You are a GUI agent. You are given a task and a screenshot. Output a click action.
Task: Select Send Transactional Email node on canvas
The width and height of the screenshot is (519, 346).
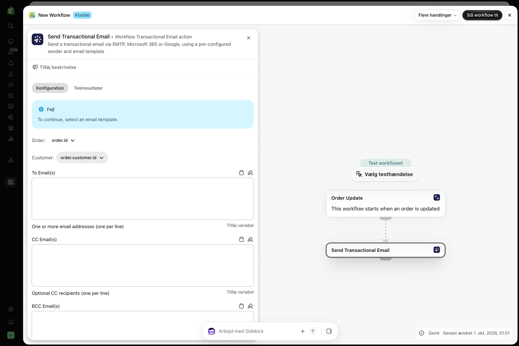(385, 250)
